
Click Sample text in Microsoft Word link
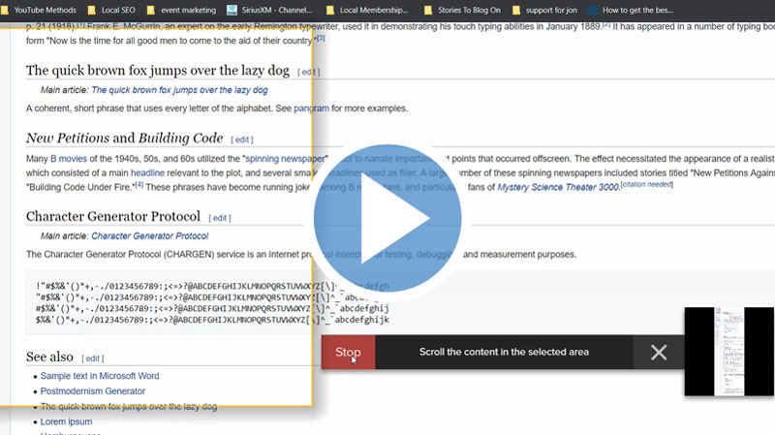point(100,376)
